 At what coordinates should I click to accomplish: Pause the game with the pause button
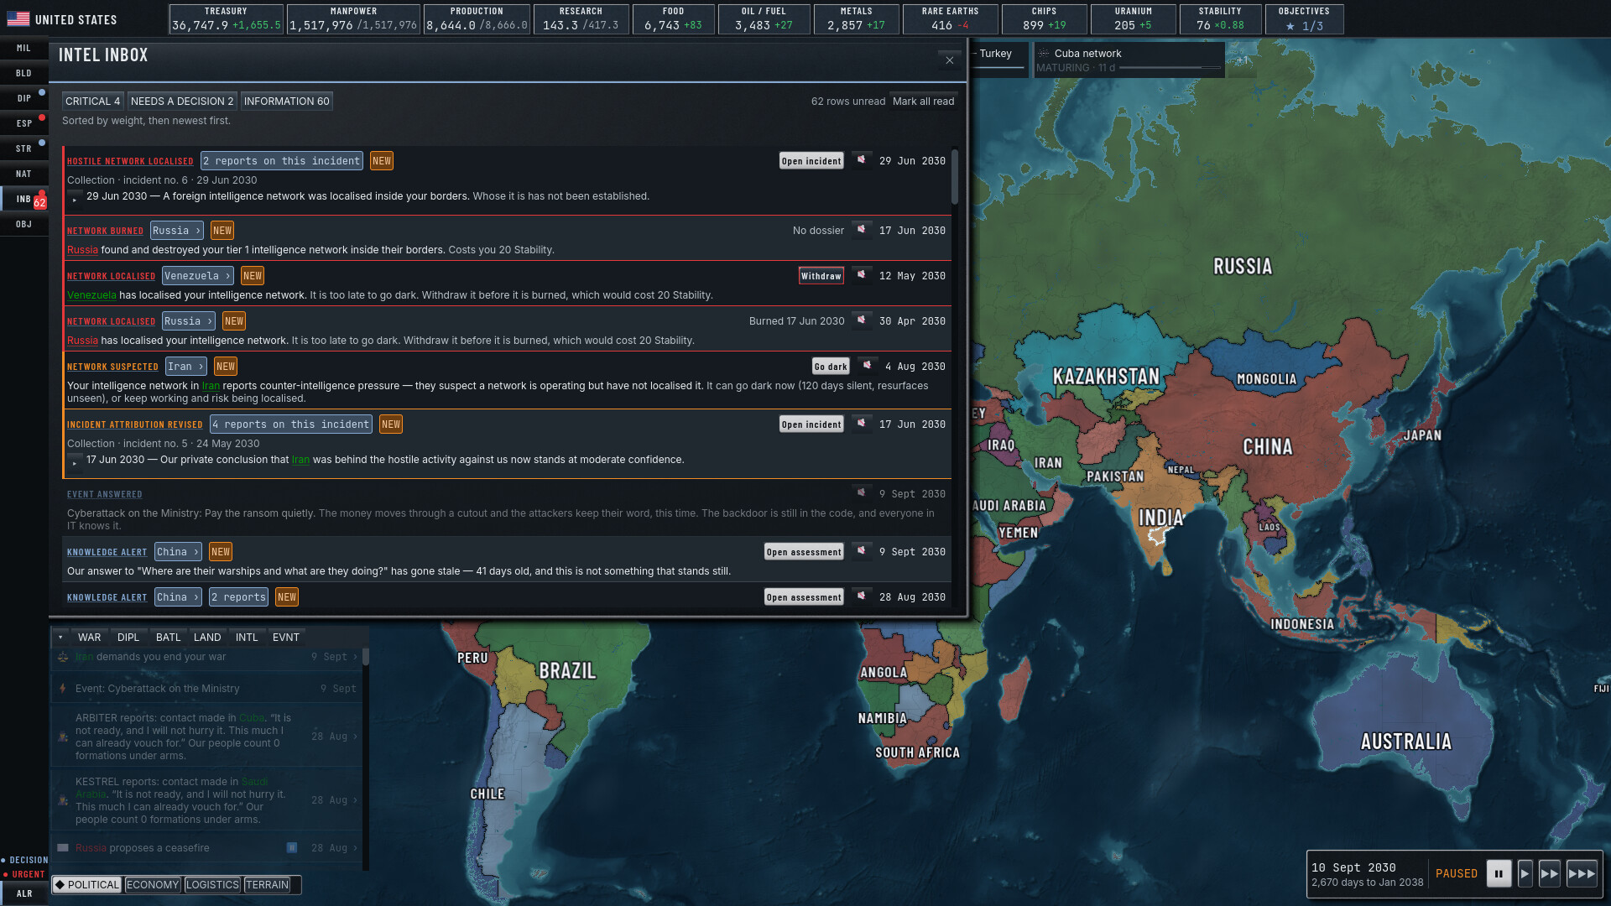[1499, 873]
